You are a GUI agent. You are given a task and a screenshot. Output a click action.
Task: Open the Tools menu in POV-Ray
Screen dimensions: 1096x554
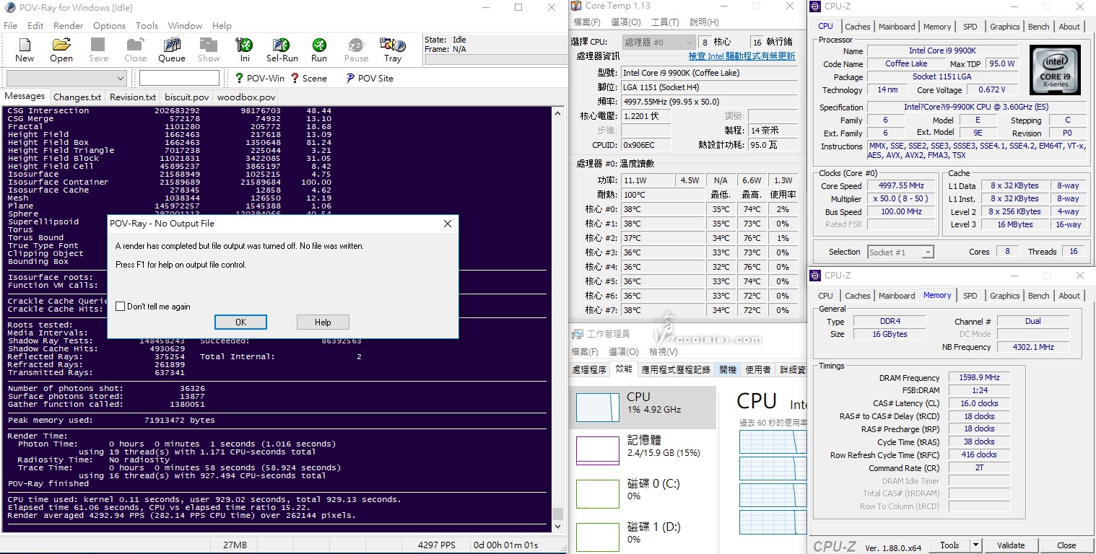coord(147,25)
